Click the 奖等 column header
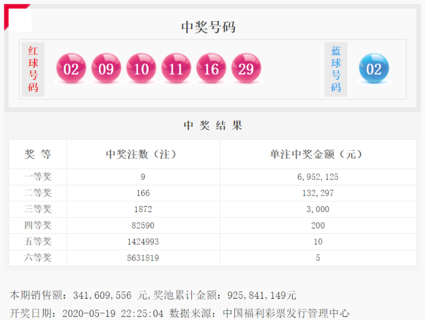The width and height of the screenshot is (425, 320). (38, 155)
